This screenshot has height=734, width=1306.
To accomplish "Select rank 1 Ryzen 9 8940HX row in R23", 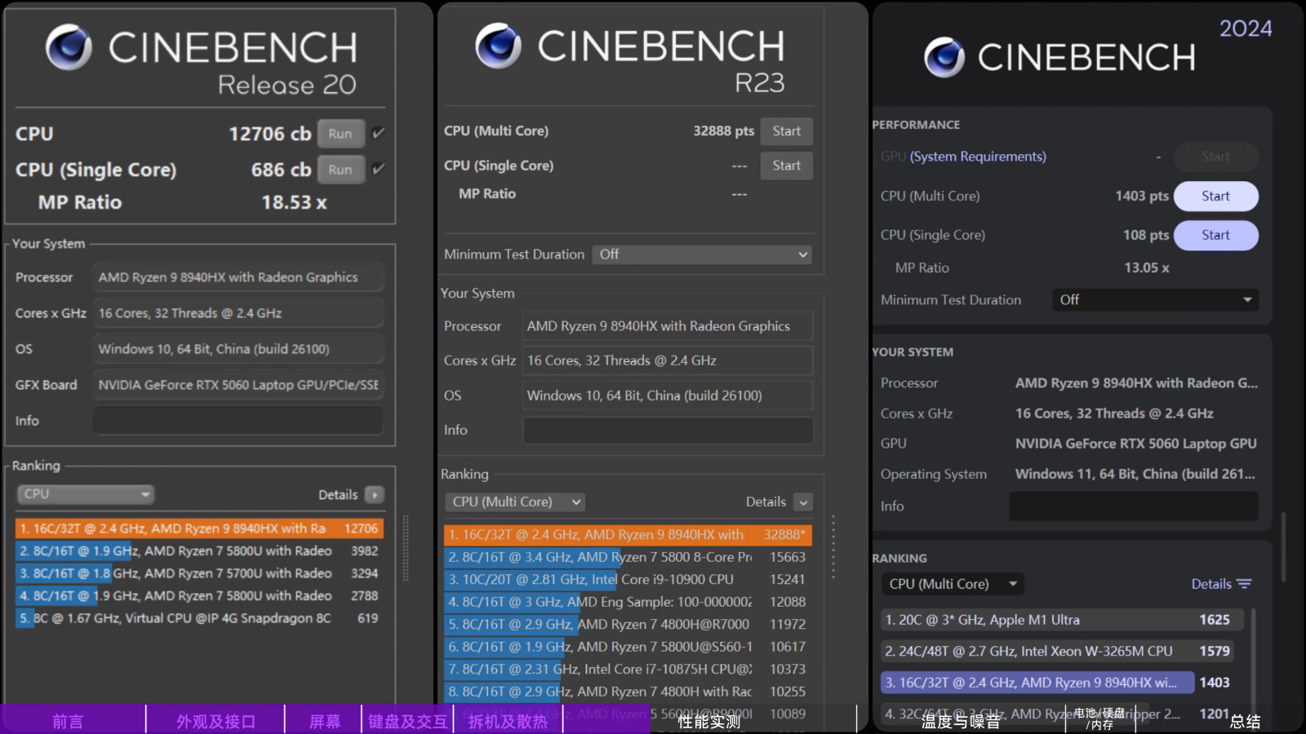I will [628, 535].
